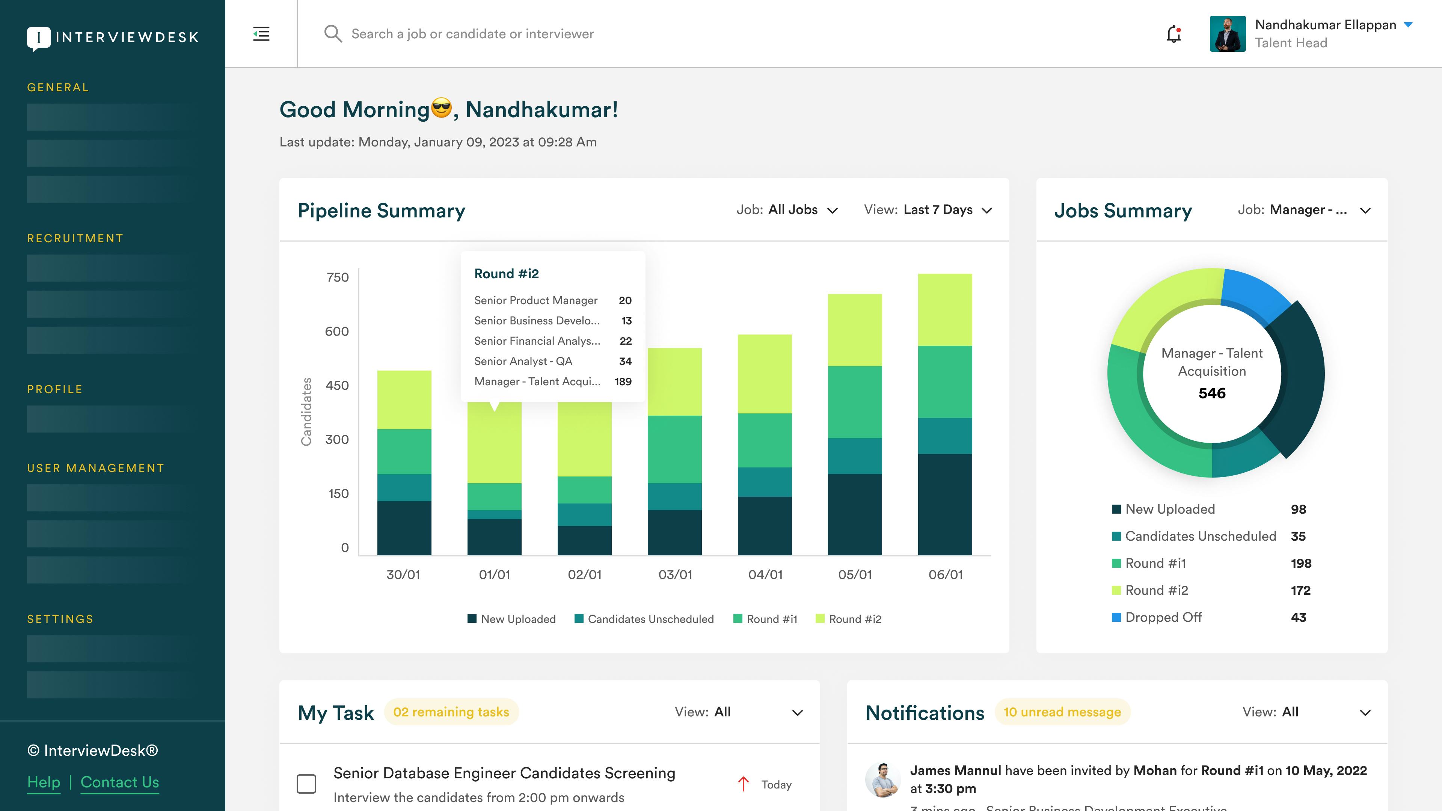Image resolution: width=1442 pixels, height=811 pixels.
Task: Open the Job: All Jobs dropdown
Action: pos(786,210)
